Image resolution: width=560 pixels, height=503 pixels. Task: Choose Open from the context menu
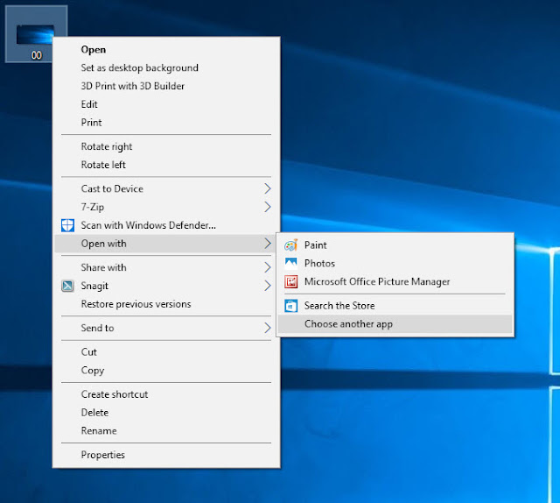[x=166, y=49]
